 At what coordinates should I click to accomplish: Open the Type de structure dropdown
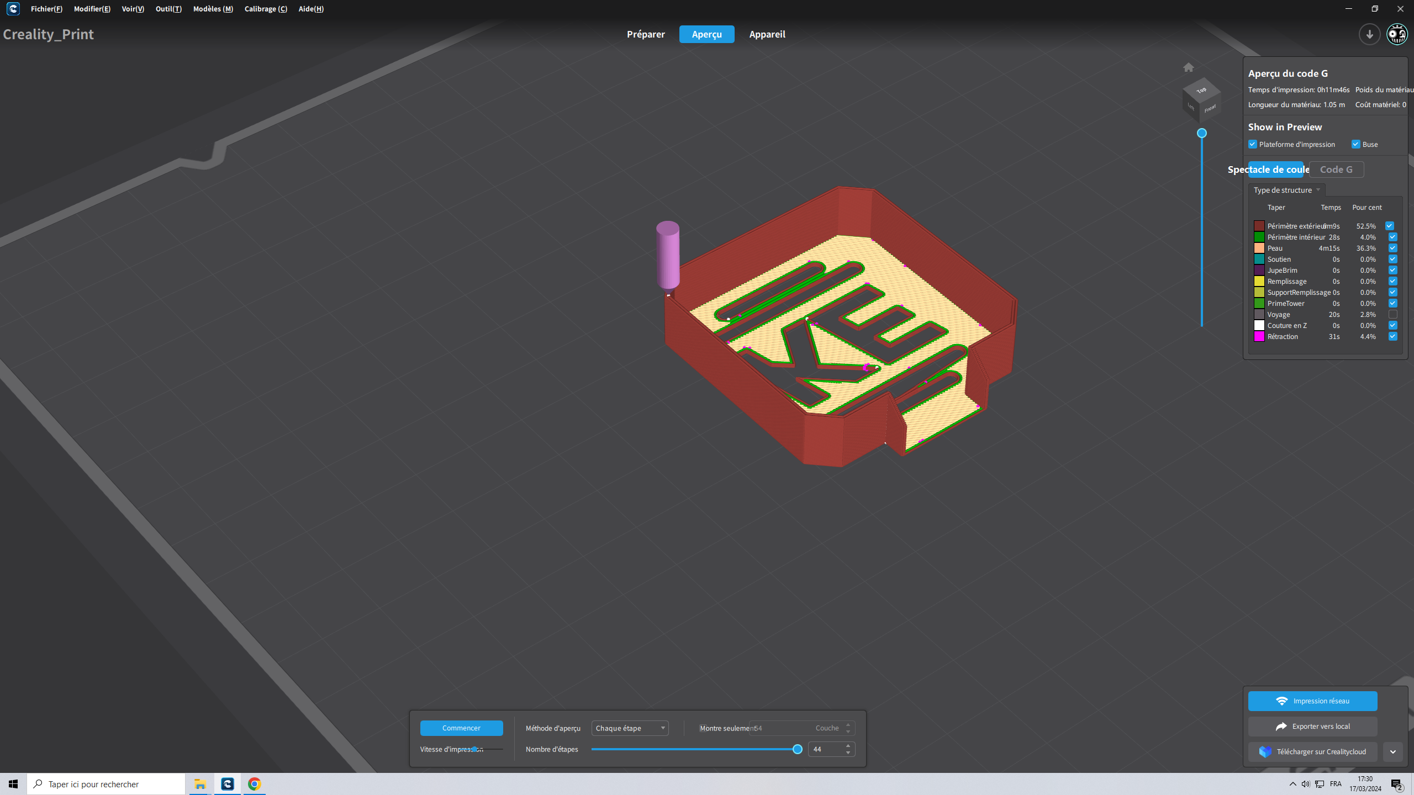1286,190
